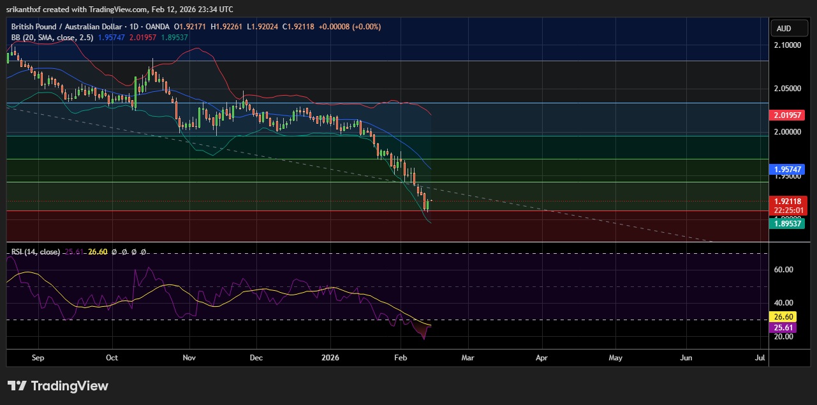Click the Dec time axis label

tap(256, 358)
